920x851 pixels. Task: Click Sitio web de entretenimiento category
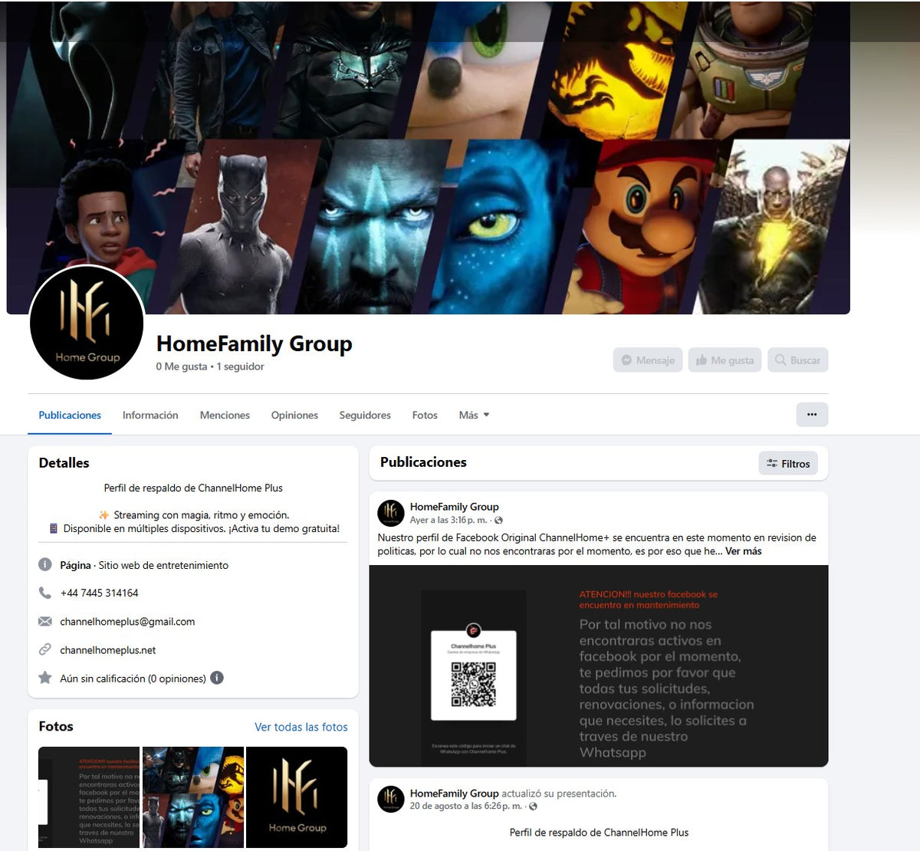coord(163,565)
